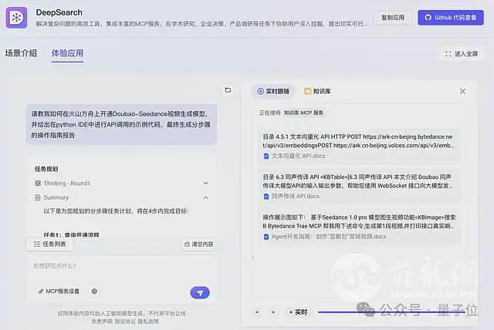Image resolution: width=494 pixels, height=330 pixels.
Task: Click the 目录 6.3 同声传译 API result text
Action: tap(358, 181)
